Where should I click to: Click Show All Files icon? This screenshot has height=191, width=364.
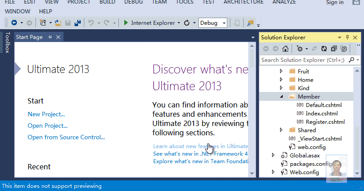[343, 49]
